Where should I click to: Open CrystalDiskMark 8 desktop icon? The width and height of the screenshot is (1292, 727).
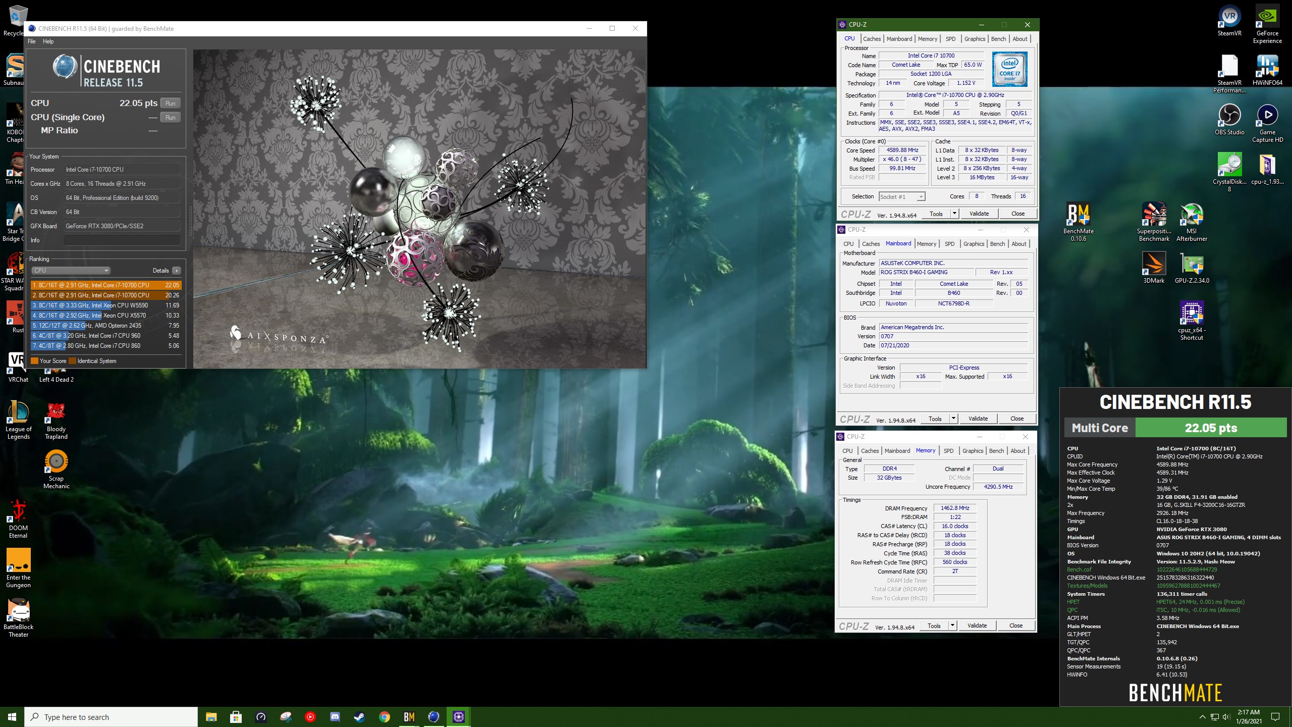[1229, 172]
